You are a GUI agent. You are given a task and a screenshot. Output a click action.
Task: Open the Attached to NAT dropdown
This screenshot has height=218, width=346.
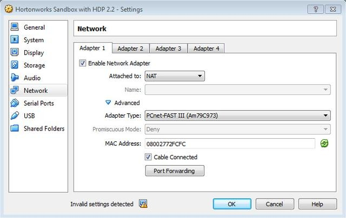tap(174, 76)
